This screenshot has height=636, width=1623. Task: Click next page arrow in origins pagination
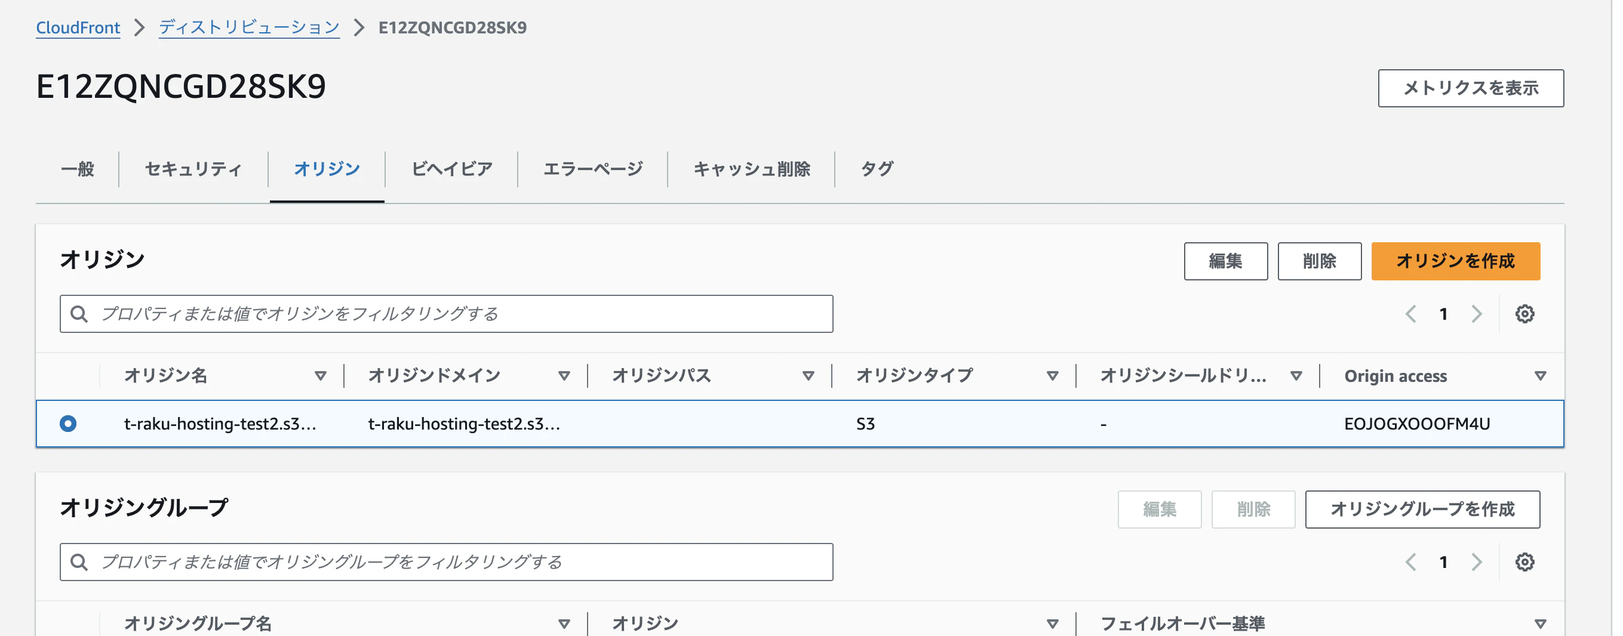point(1476,313)
